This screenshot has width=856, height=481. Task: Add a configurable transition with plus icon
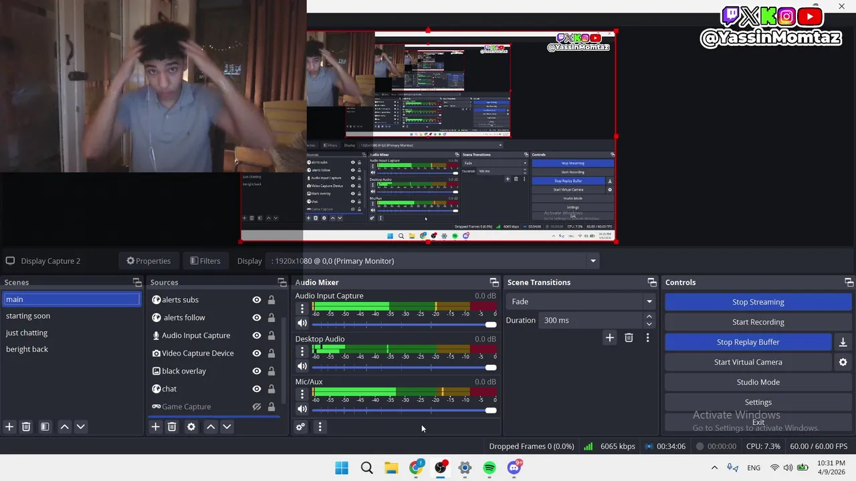pyautogui.click(x=609, y=338)
